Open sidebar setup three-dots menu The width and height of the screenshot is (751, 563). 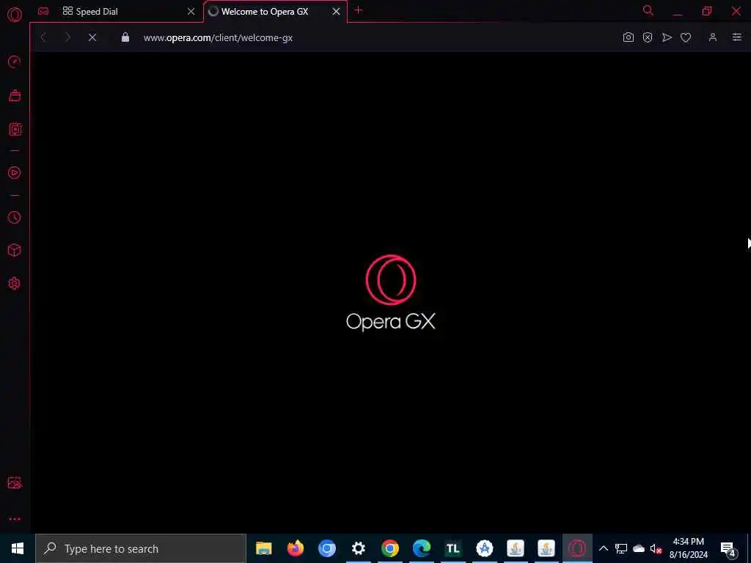pyautogui.click(x=15, y=519)
